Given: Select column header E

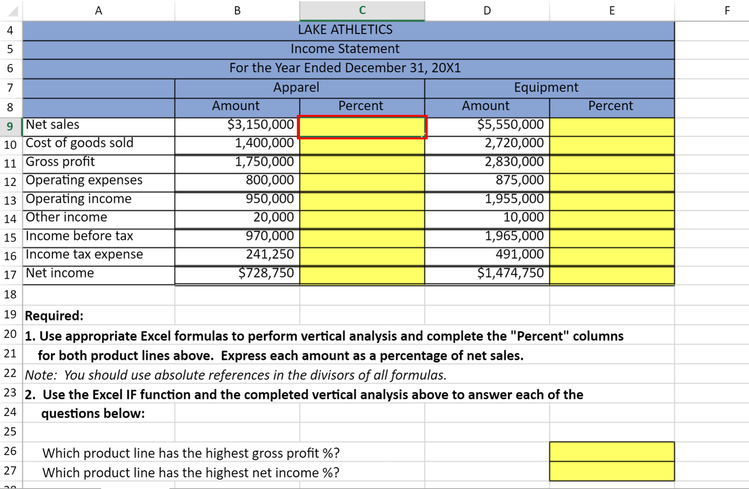Looking at the screenshot, I should pyautogui.click(x=611, y=10).
